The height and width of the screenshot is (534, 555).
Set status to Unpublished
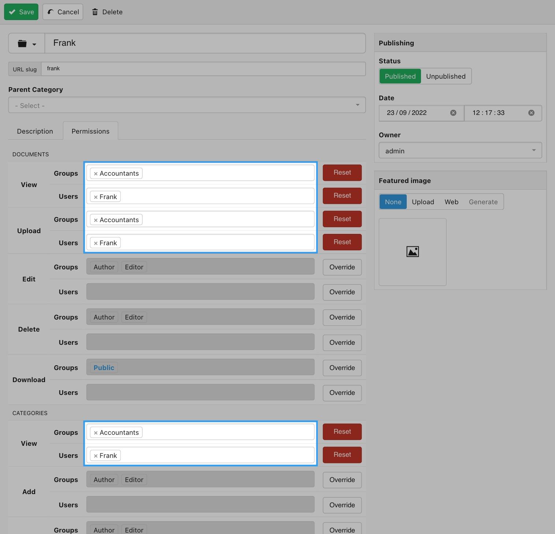click(446, 76)
